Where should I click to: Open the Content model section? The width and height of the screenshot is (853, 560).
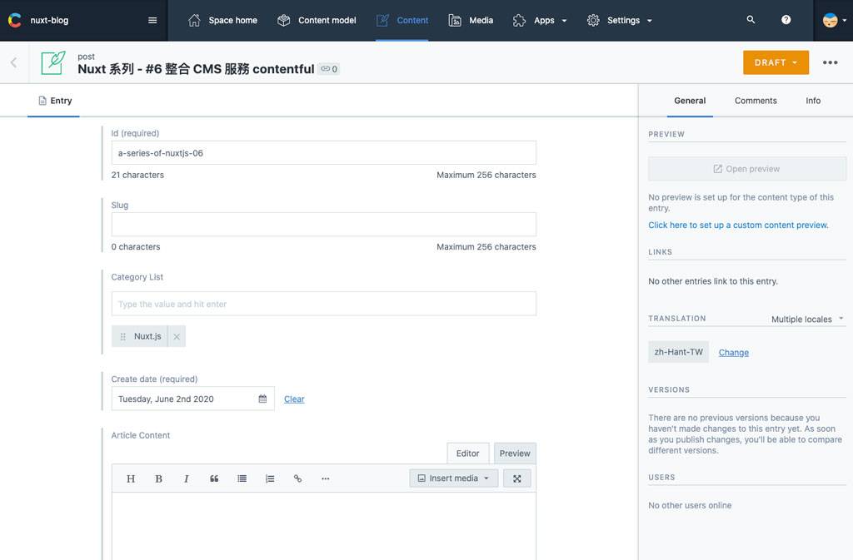pos(317,20)
